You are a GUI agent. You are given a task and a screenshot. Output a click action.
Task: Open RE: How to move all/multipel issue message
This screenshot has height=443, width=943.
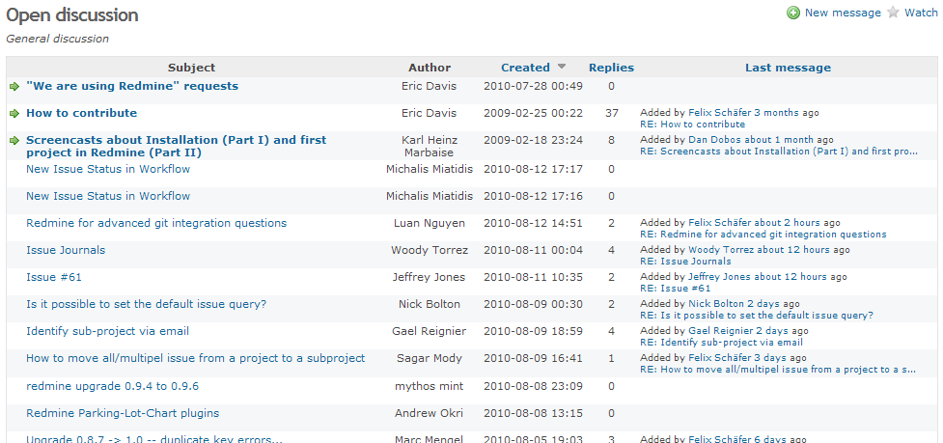[x=778, y=370]
